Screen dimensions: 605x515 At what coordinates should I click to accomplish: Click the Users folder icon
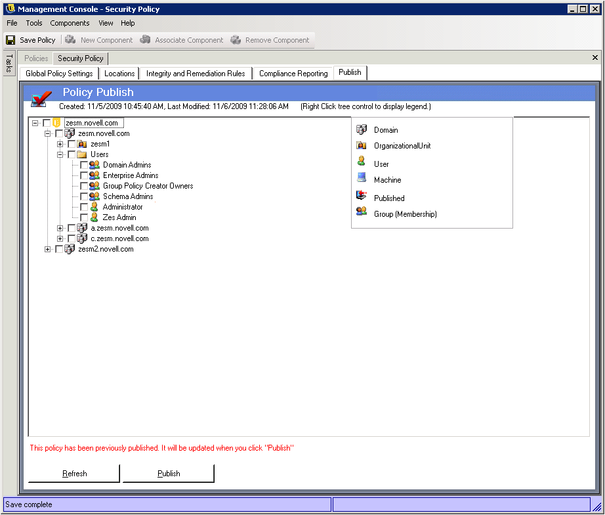82,154
